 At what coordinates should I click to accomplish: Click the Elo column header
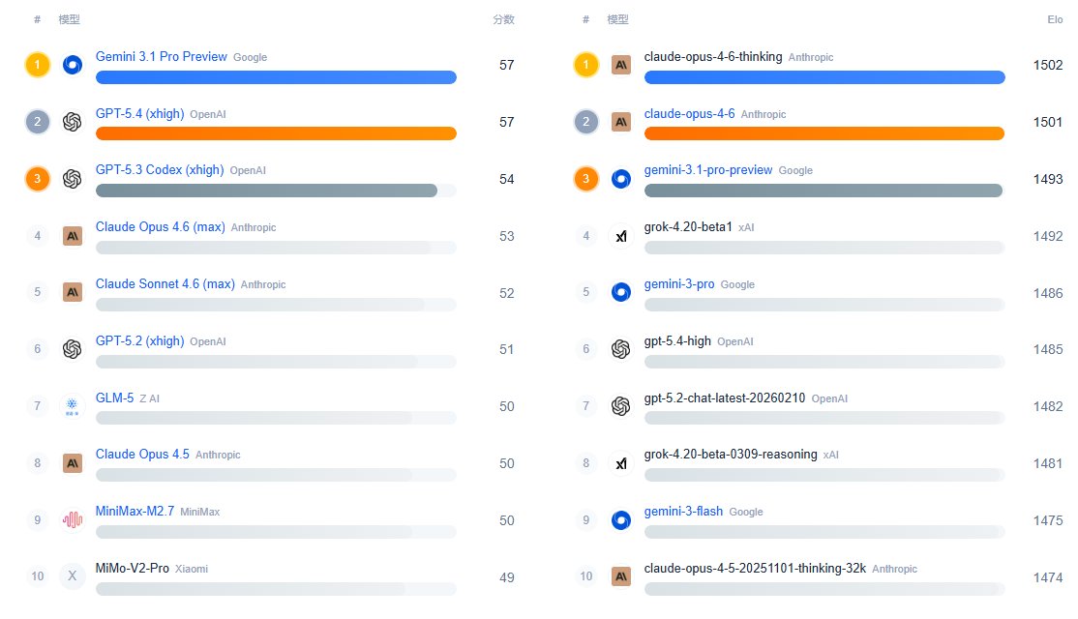(x=1054, y=19)
